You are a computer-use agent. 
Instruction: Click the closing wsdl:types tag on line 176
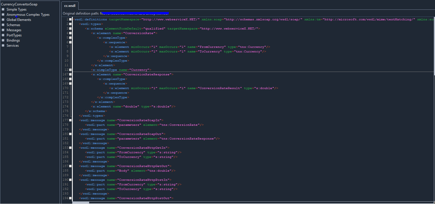[92, 116]
